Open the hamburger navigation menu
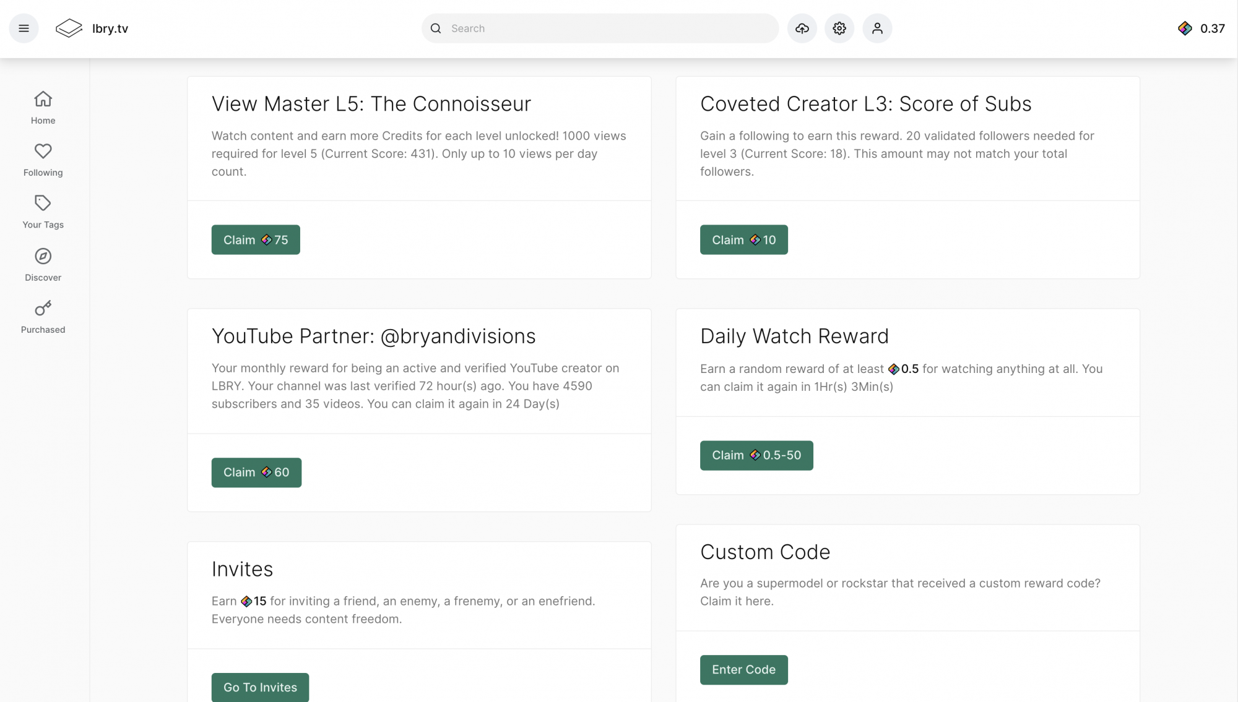 coord(24,28)
